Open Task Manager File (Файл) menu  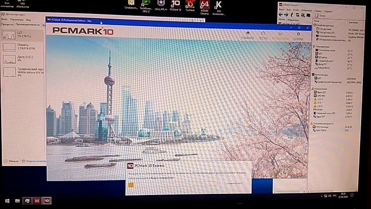pyautogui.click(x=4, y=19)
